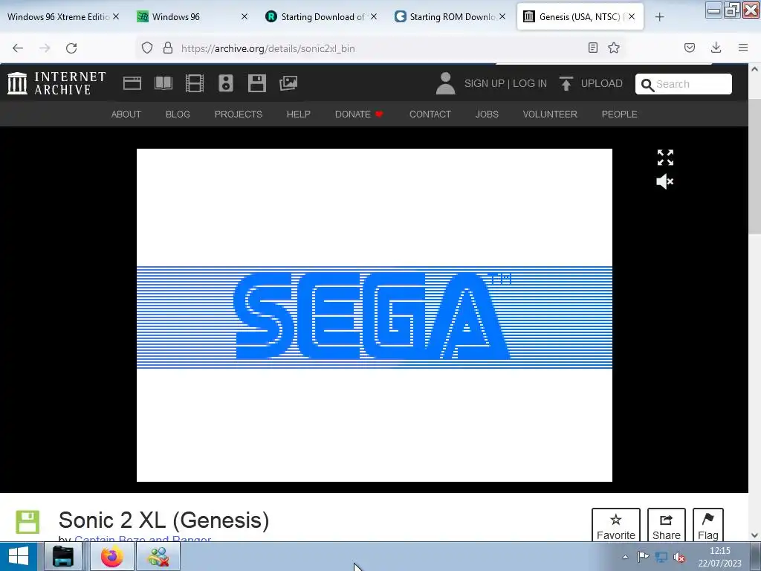Screen dimensions: 761x571
Task: Click the emulator SEGA game screen
Action: point(375,315)
